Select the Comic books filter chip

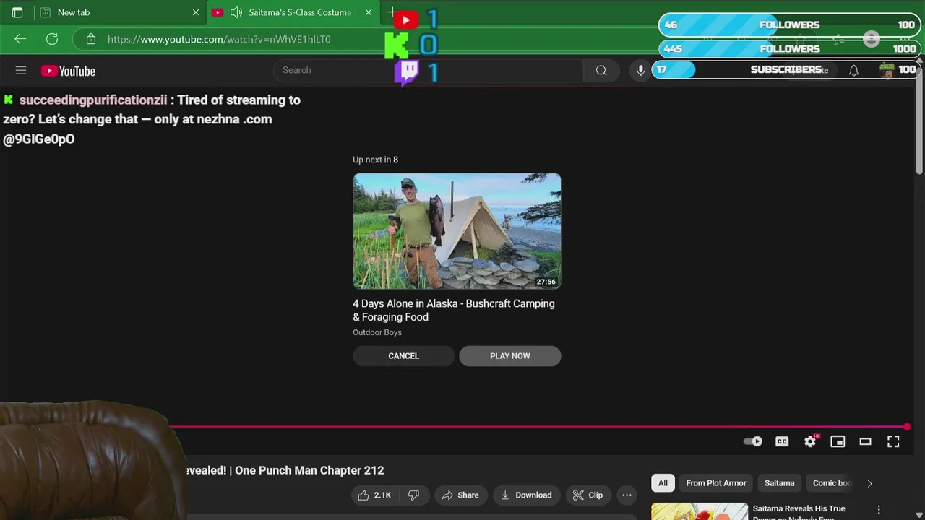pos(832,483)
